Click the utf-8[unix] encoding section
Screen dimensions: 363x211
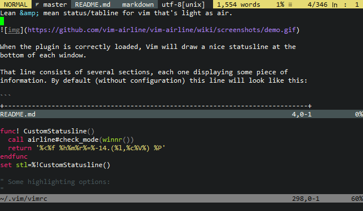tap(183, 5)
